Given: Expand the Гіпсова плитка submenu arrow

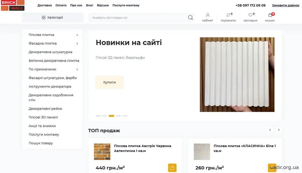Looking at the screenshot, I should coord(77,35).
